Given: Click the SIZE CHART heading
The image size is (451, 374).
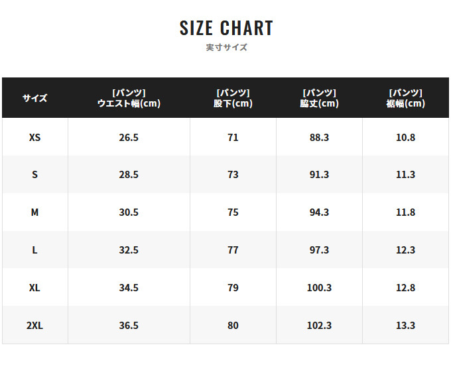Looking at the screenshot, I should [226, 28].
